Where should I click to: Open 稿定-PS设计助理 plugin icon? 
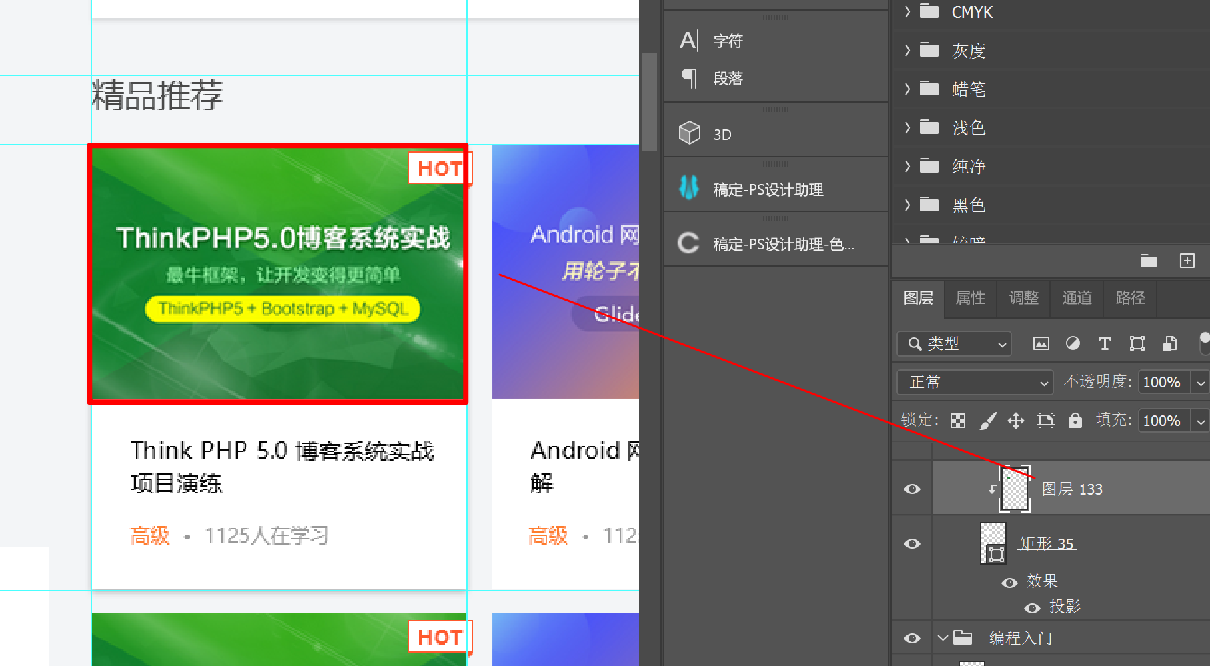[x=689, y=187]
